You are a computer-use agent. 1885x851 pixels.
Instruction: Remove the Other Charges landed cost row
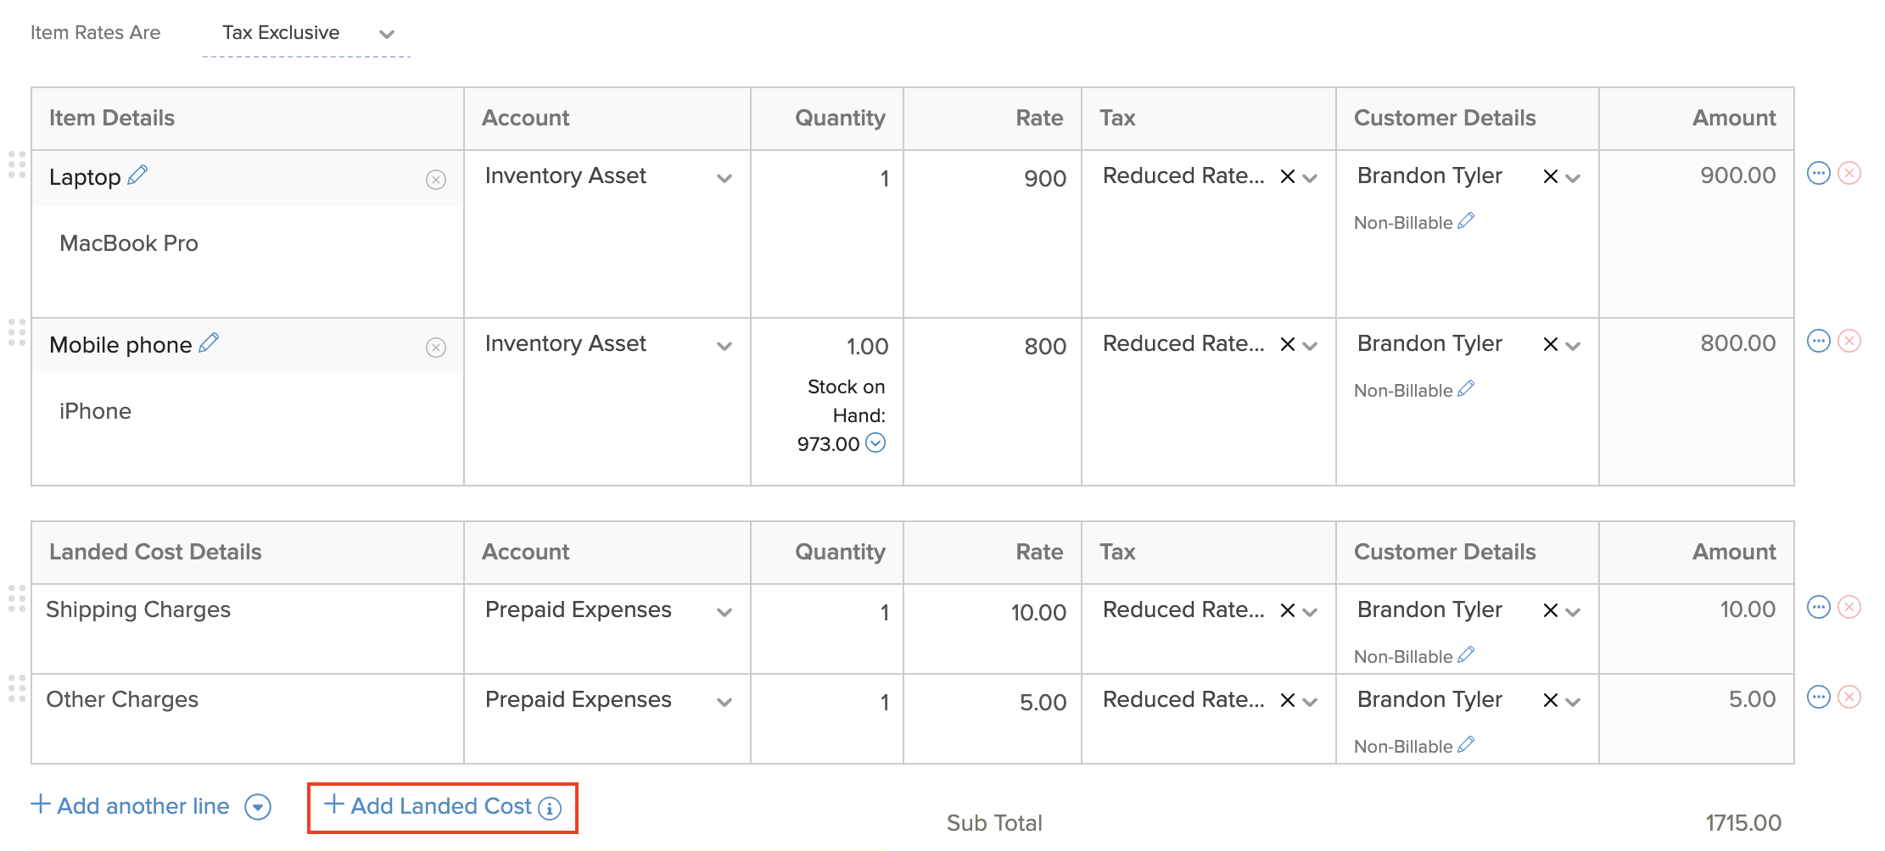pos(1849,697)
